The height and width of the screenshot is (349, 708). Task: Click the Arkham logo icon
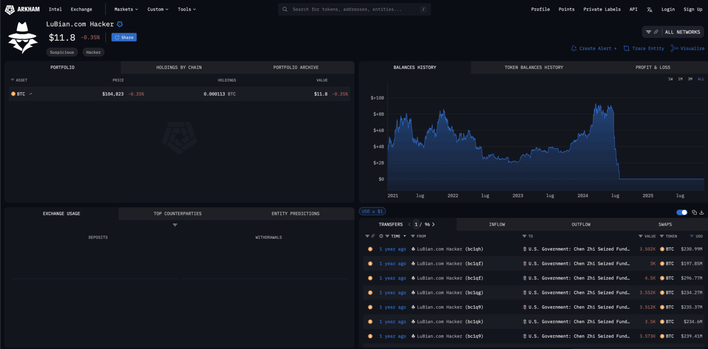[x=10, y=10]
